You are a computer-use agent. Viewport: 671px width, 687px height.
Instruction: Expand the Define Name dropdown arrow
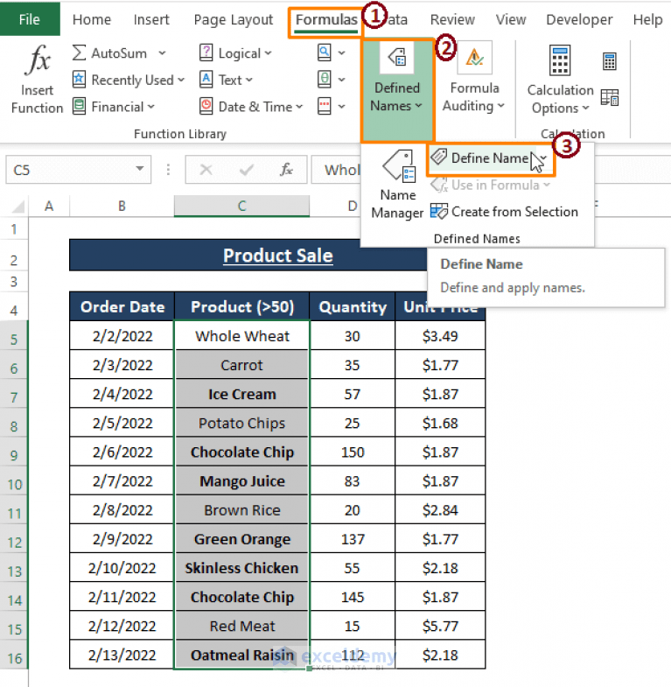click(x=543, y=158)
